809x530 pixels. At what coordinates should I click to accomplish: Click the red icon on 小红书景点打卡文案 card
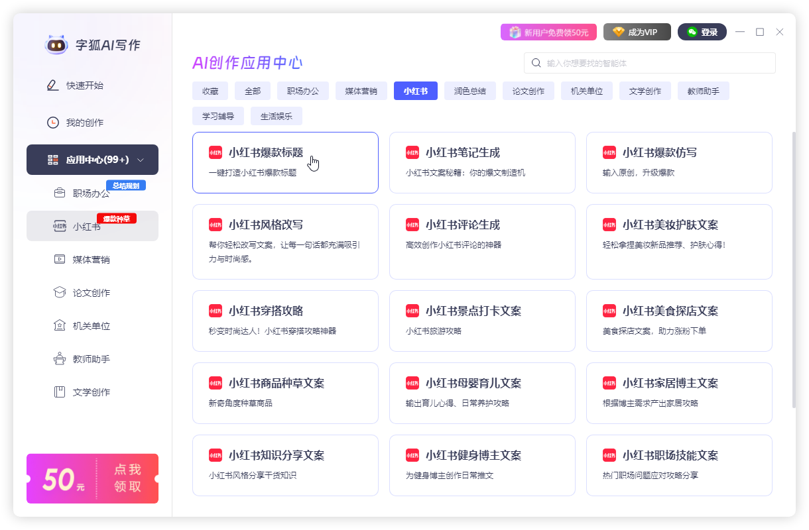pyautogui.click(x=412, y=311)
